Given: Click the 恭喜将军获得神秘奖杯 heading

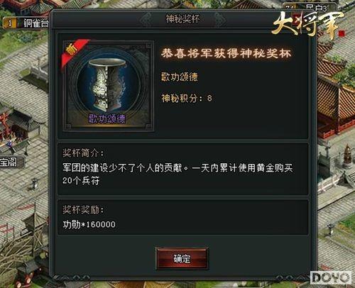Looking at the screenshot, I should tap(226, 53).
